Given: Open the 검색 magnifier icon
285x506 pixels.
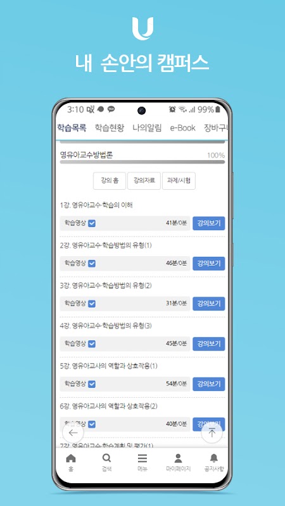Looking at the screenshot, I should point(106,458).
